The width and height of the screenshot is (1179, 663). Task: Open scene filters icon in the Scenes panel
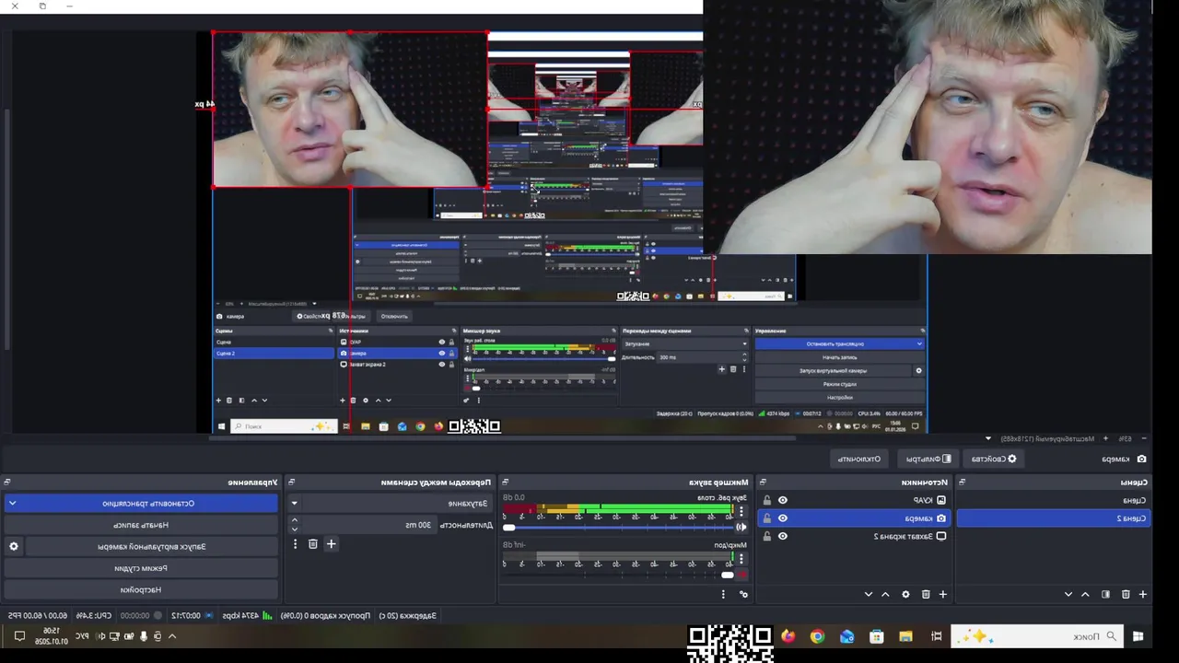[1106, 595]
